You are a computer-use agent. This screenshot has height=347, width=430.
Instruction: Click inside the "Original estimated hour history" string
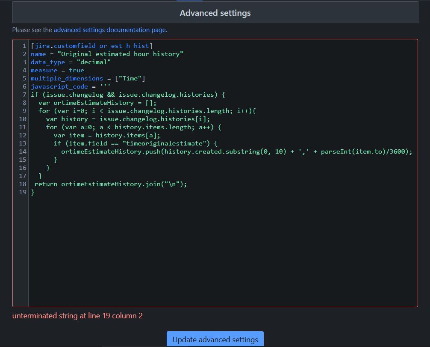coord(120,54)
